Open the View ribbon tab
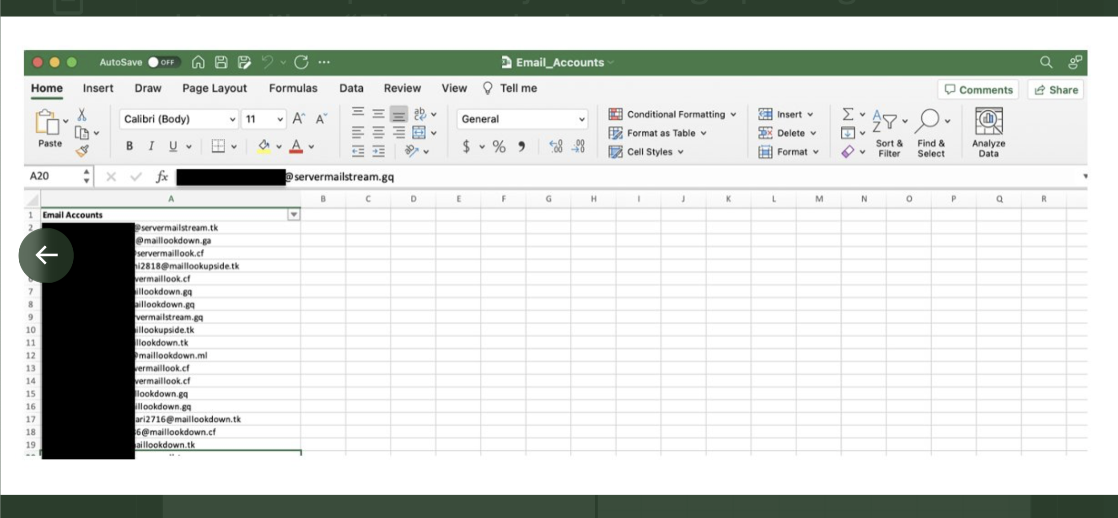The height and width of the screenshot is (518, 1118). coord(454,88)
